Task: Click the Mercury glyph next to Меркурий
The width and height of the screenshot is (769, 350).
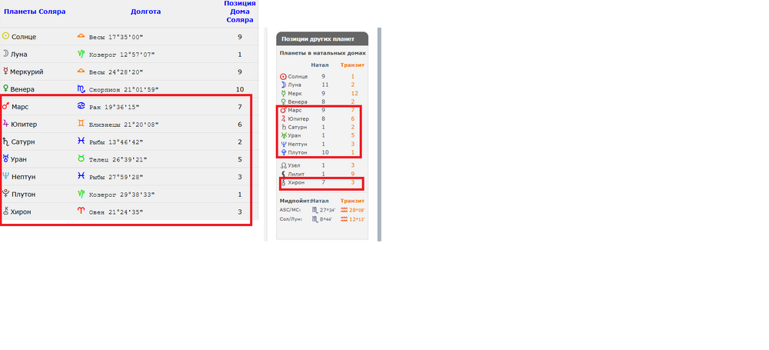Action: click(5, 72)
